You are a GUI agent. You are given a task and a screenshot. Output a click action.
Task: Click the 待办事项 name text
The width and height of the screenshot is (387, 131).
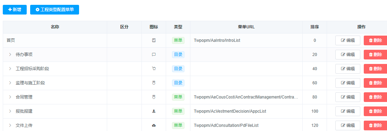(24, 55)
